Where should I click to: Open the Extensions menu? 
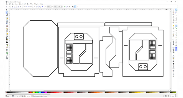click(37, 4)
